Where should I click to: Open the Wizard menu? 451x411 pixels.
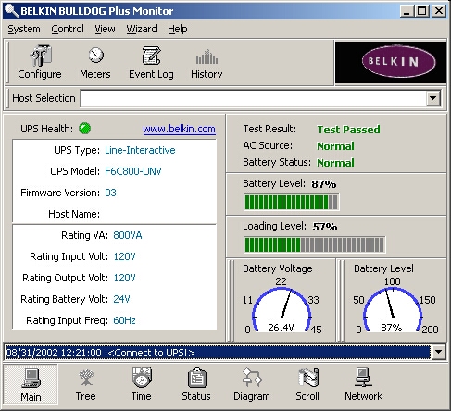pyautogui.click(x=142, y=29)
